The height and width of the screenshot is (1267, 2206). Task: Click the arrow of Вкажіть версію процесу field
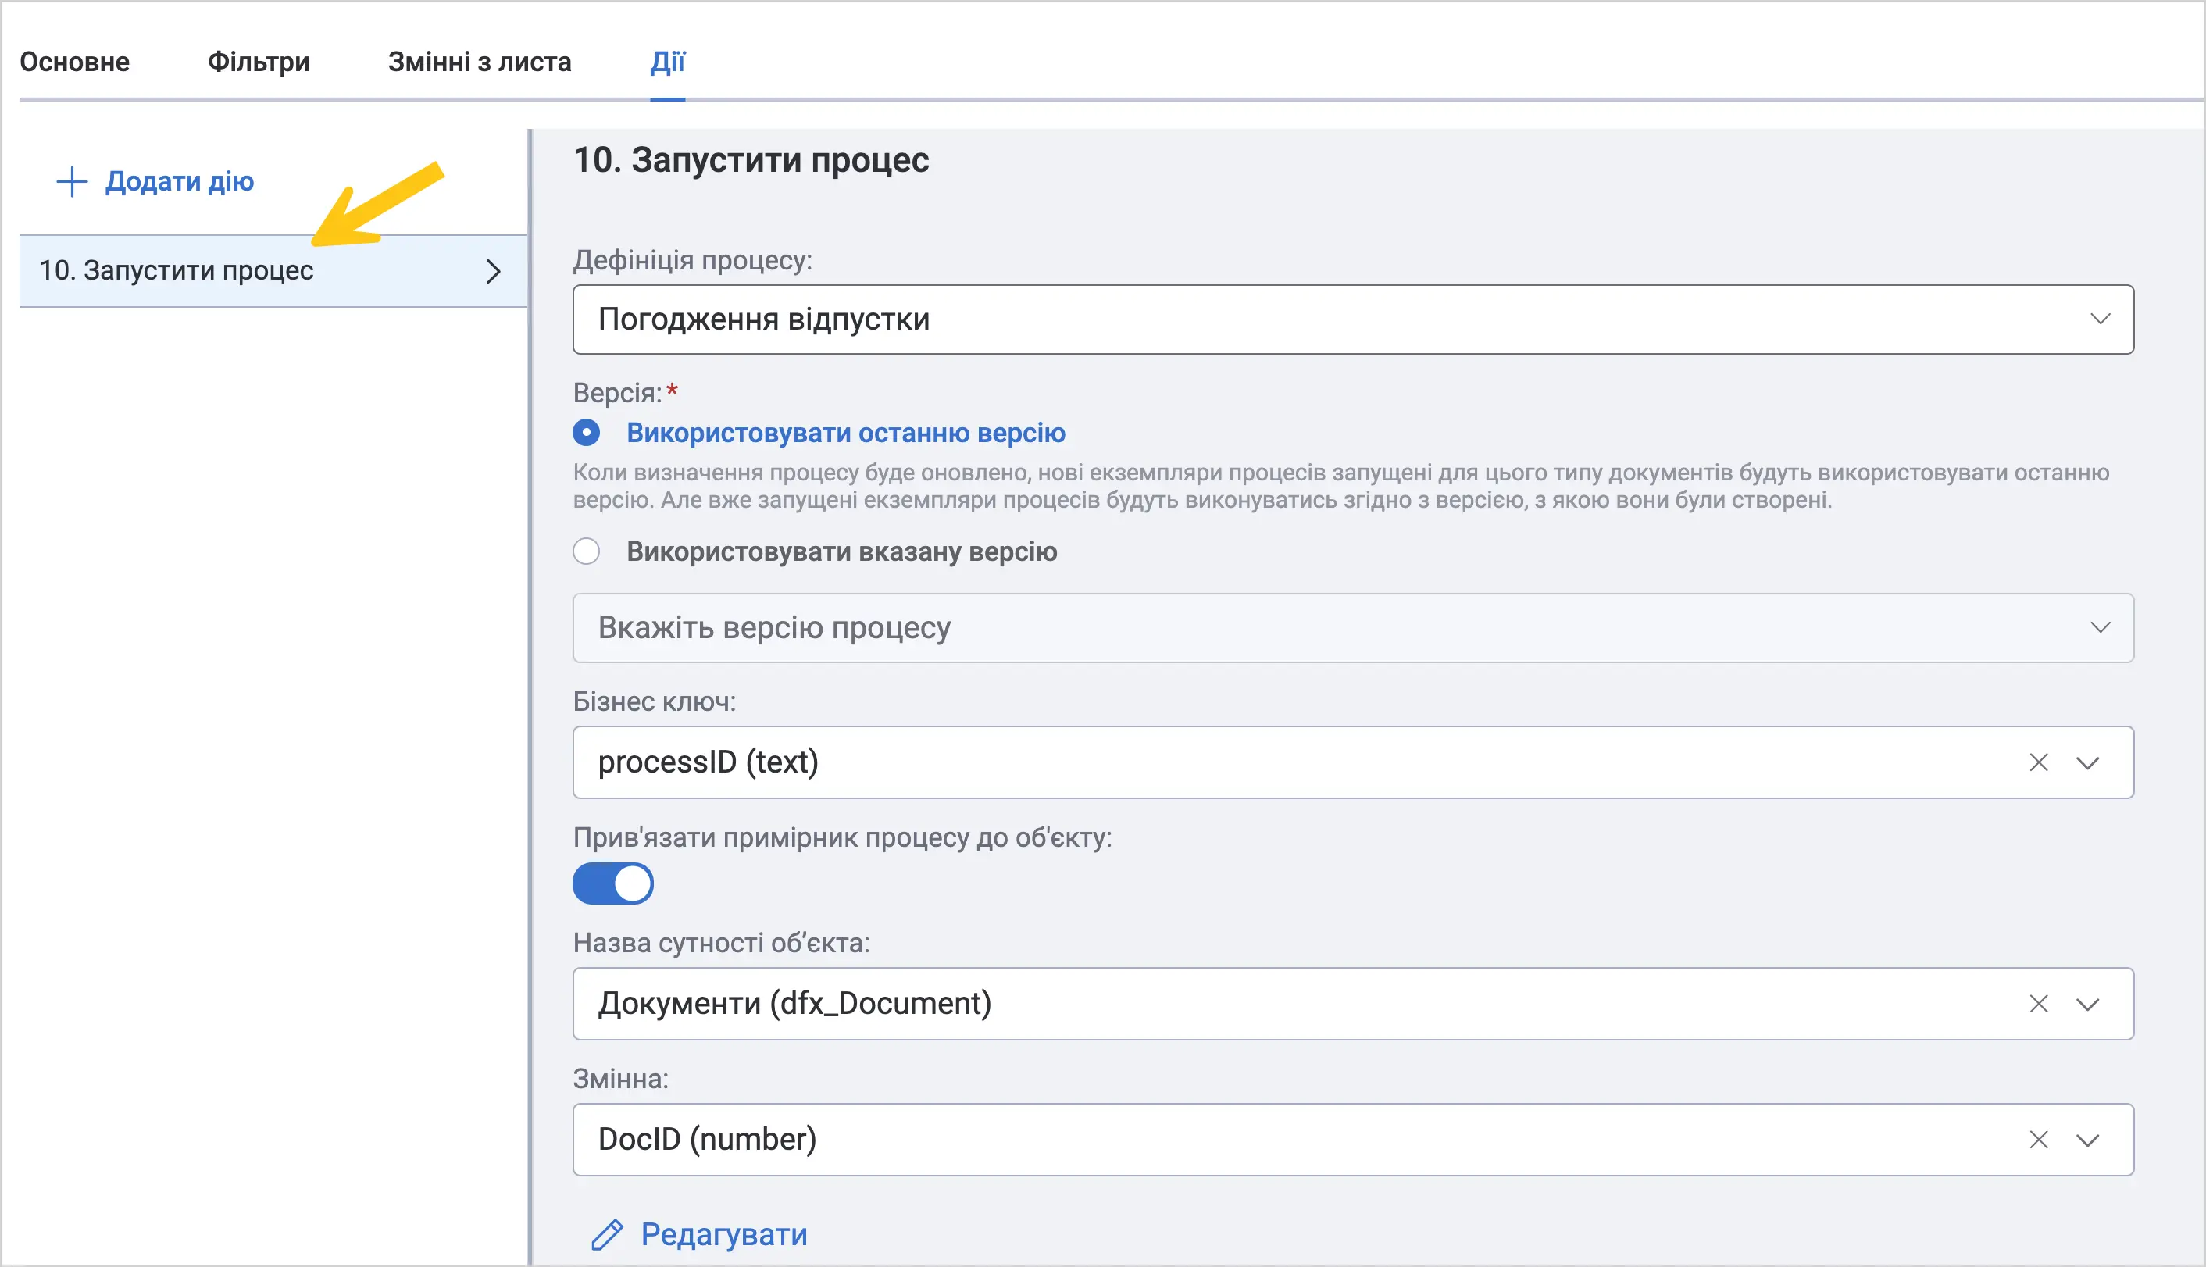pyautogui.click(x=2100, y=628)
